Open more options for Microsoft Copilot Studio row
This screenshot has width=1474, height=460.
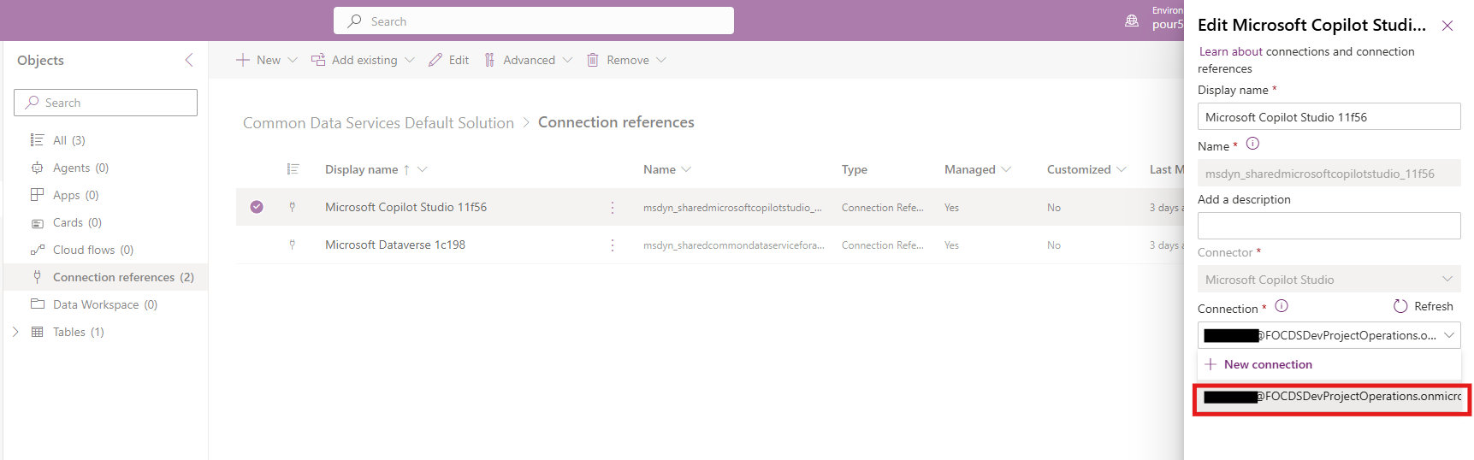(x=613, y=208)
